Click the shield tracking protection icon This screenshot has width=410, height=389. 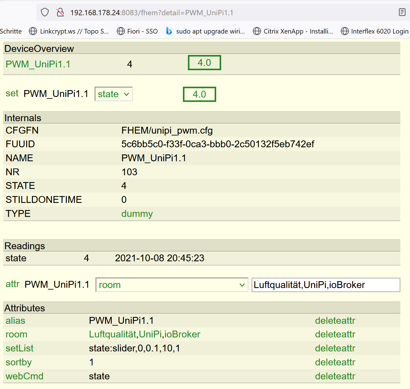pyautogui.click(x=45, y=12)
